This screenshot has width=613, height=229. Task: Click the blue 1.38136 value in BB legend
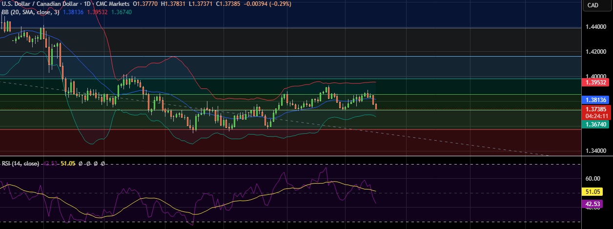[x=73, y=11]
